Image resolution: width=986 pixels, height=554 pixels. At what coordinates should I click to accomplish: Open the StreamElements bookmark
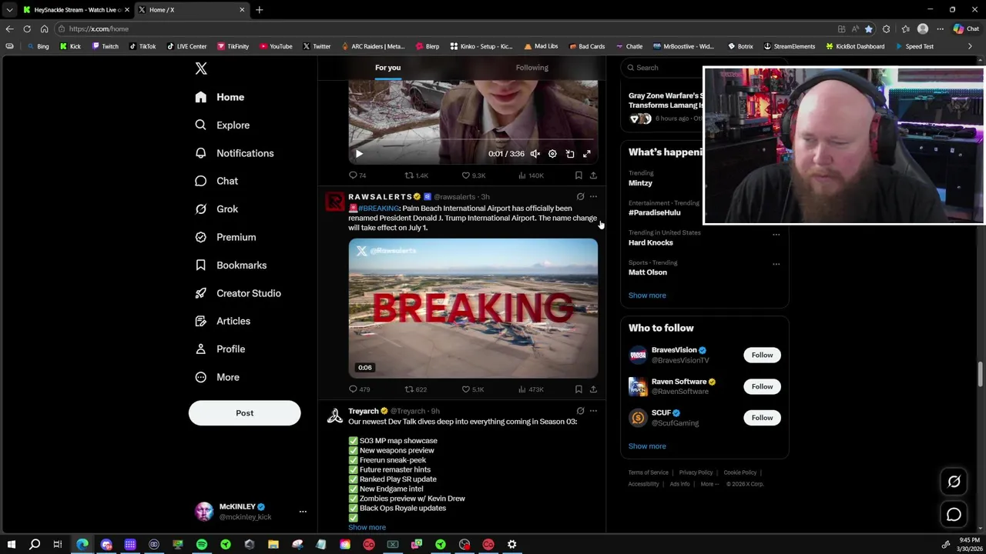click(x=788, y=46)
